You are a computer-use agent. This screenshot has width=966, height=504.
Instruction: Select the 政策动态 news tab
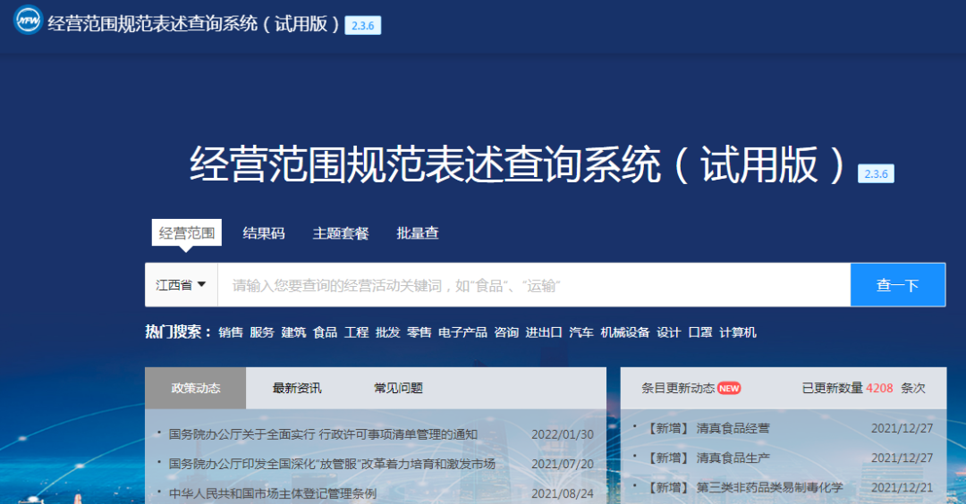click(x=196, y=388)
